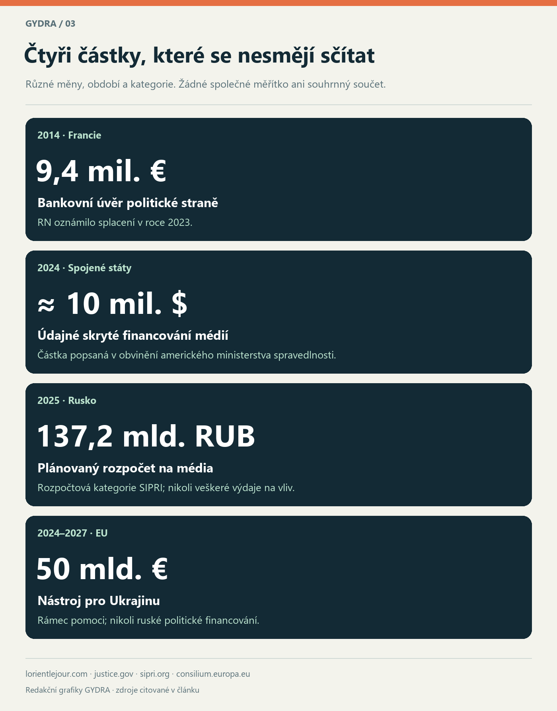
Task: Select the 2024–2027 · EU label
Action: pyautogui.click(x=72, y=533)
